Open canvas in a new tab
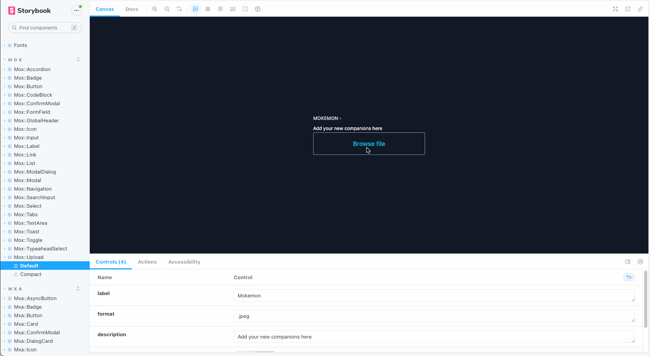 coord(628,9)
